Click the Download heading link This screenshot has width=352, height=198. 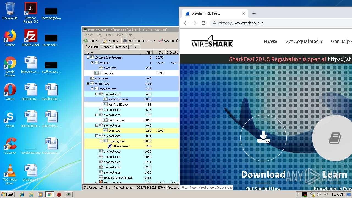[x=263, y=174]
